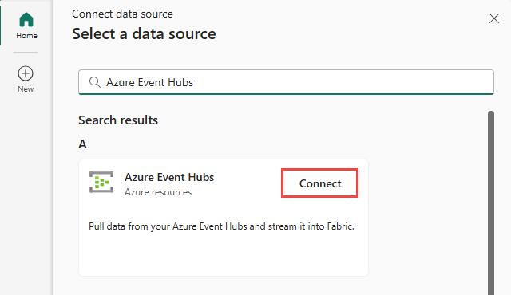Click the sidebar divider below Home
This screenshot has height=295, width=511.
(26, 52)
